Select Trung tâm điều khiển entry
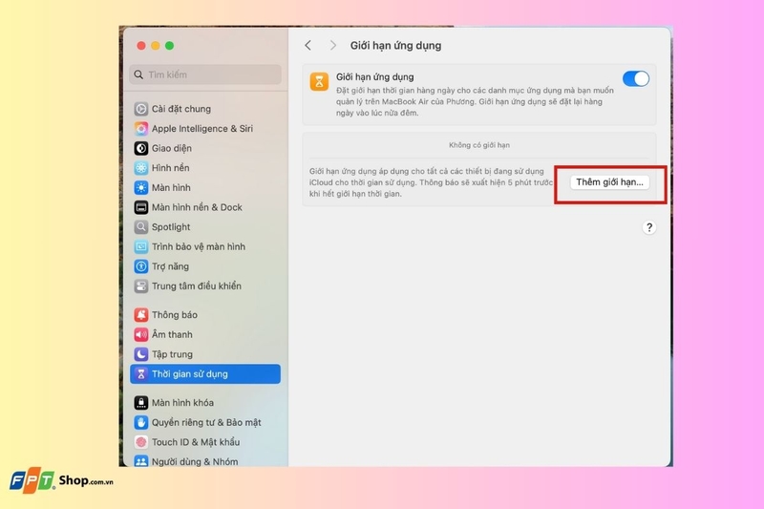Image resolution: width=764 pixels, height=509 pixels. click(205, 286)
